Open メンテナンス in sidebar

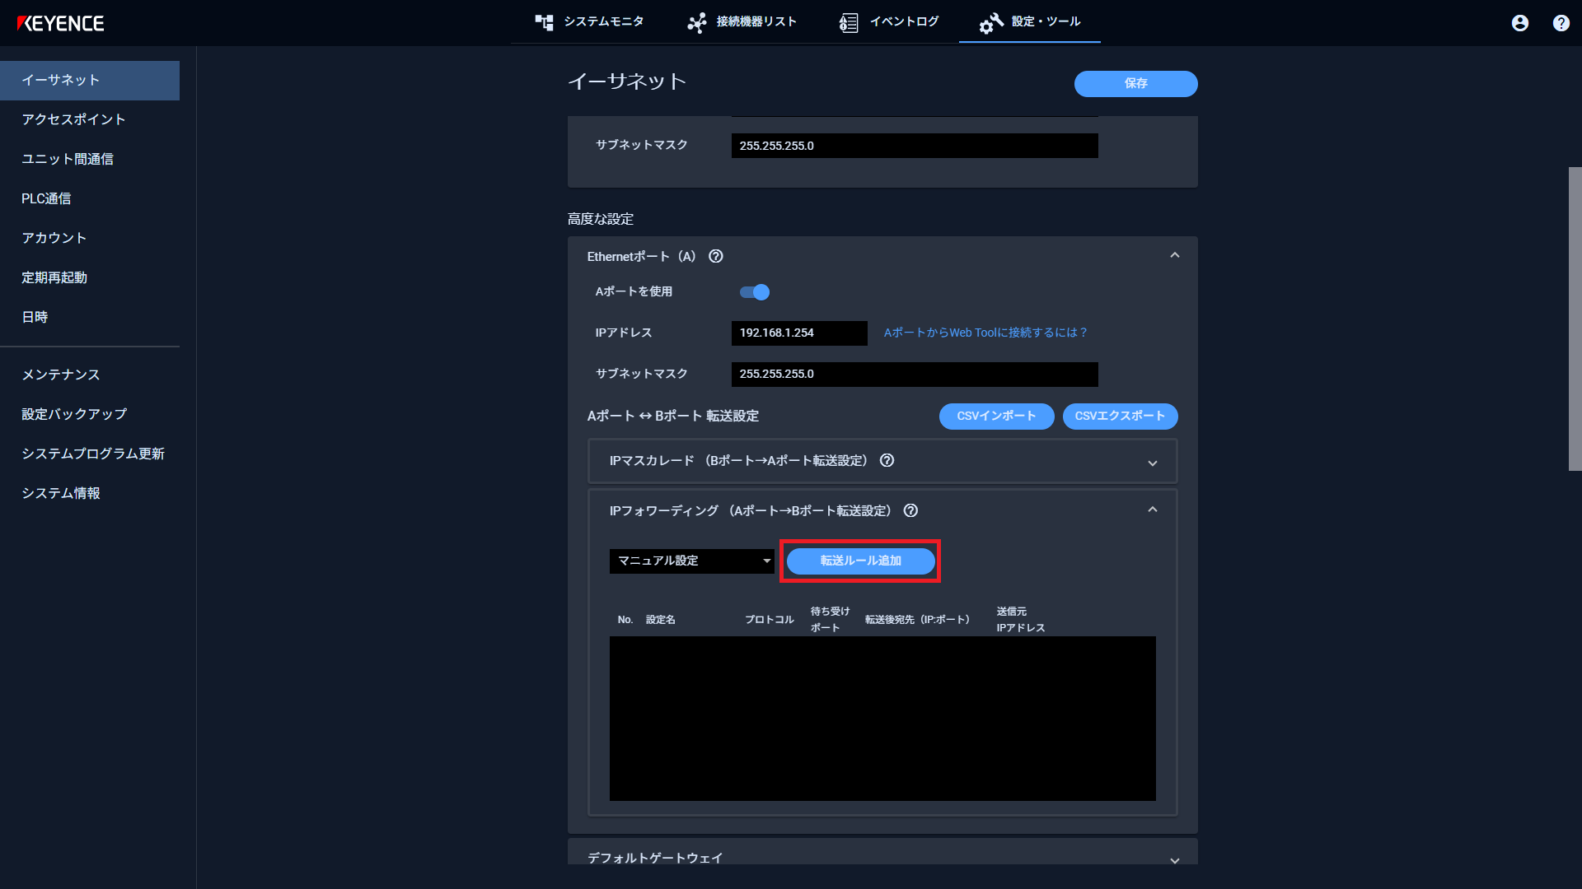[x=90, y=375]
